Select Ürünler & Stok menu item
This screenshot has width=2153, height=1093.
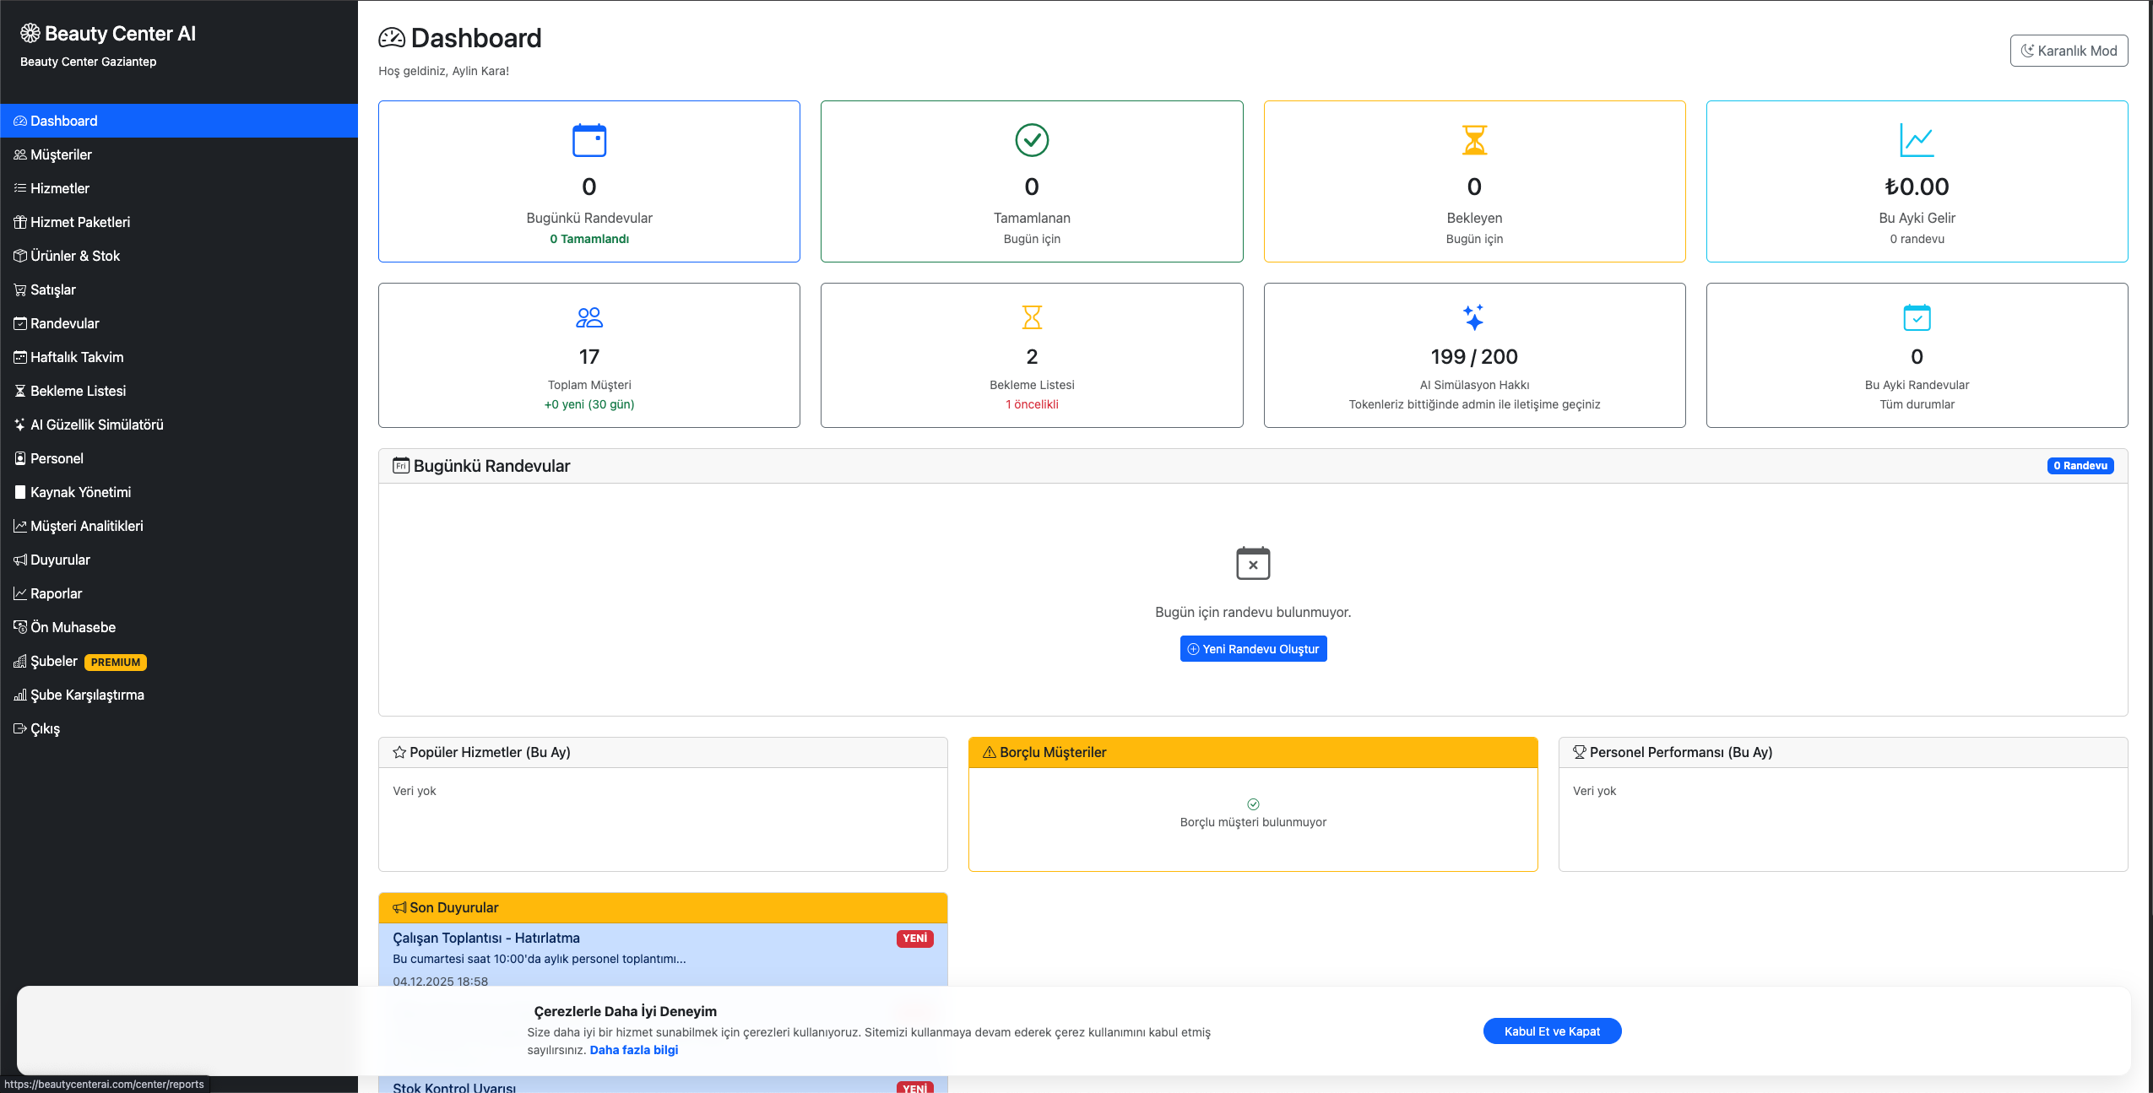[74, 256]
